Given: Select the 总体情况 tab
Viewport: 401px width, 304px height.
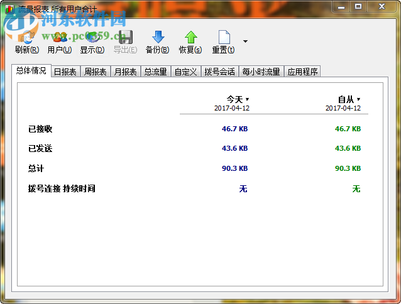Looking at the screenshot, I should point(31,70).
